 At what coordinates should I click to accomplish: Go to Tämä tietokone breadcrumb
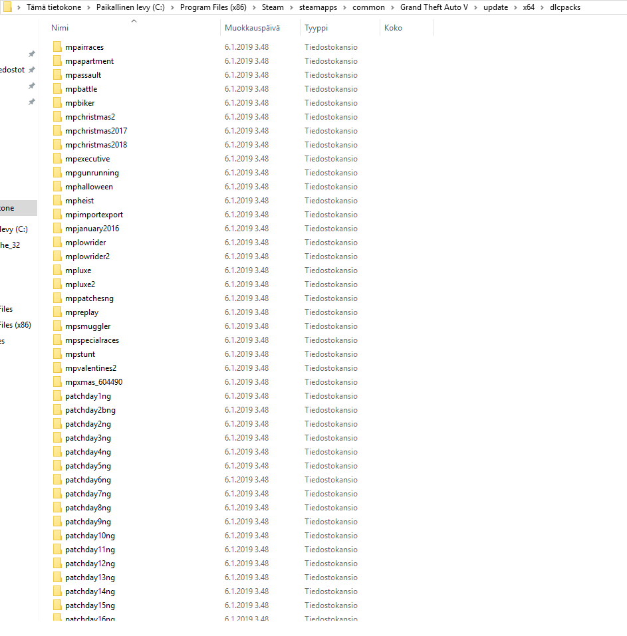pos(54,7)
